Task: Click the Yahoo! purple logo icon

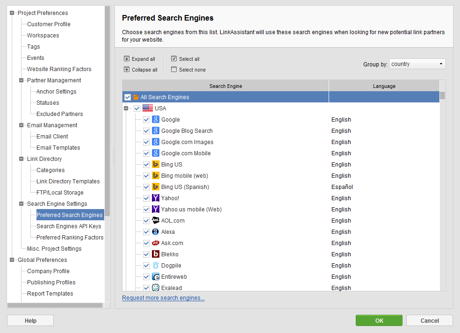Action: point(156,198)
